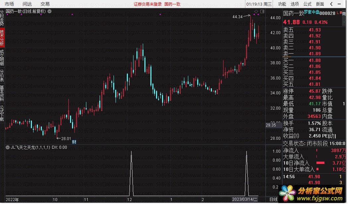Screen dimensions: 348x204
Task: Switch to 公式下载 side tab
Action: pyautogui.click(x=2, y=113)
